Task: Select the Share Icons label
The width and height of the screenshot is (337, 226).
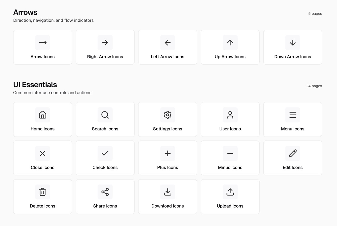Action: coord(105,206)
